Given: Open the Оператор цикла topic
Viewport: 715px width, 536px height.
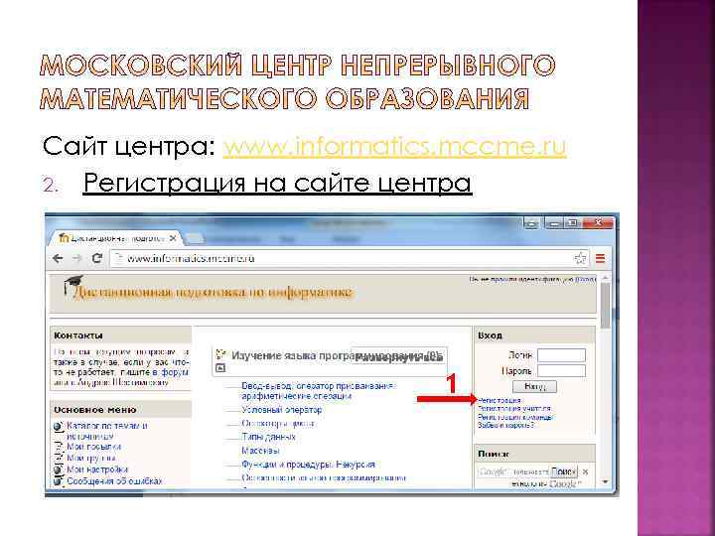Looking at the screenshot, I should click(x=278, y=424).
